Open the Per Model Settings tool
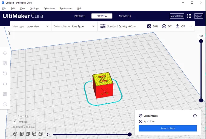This screenshot has width=206, height=139. 5,94
